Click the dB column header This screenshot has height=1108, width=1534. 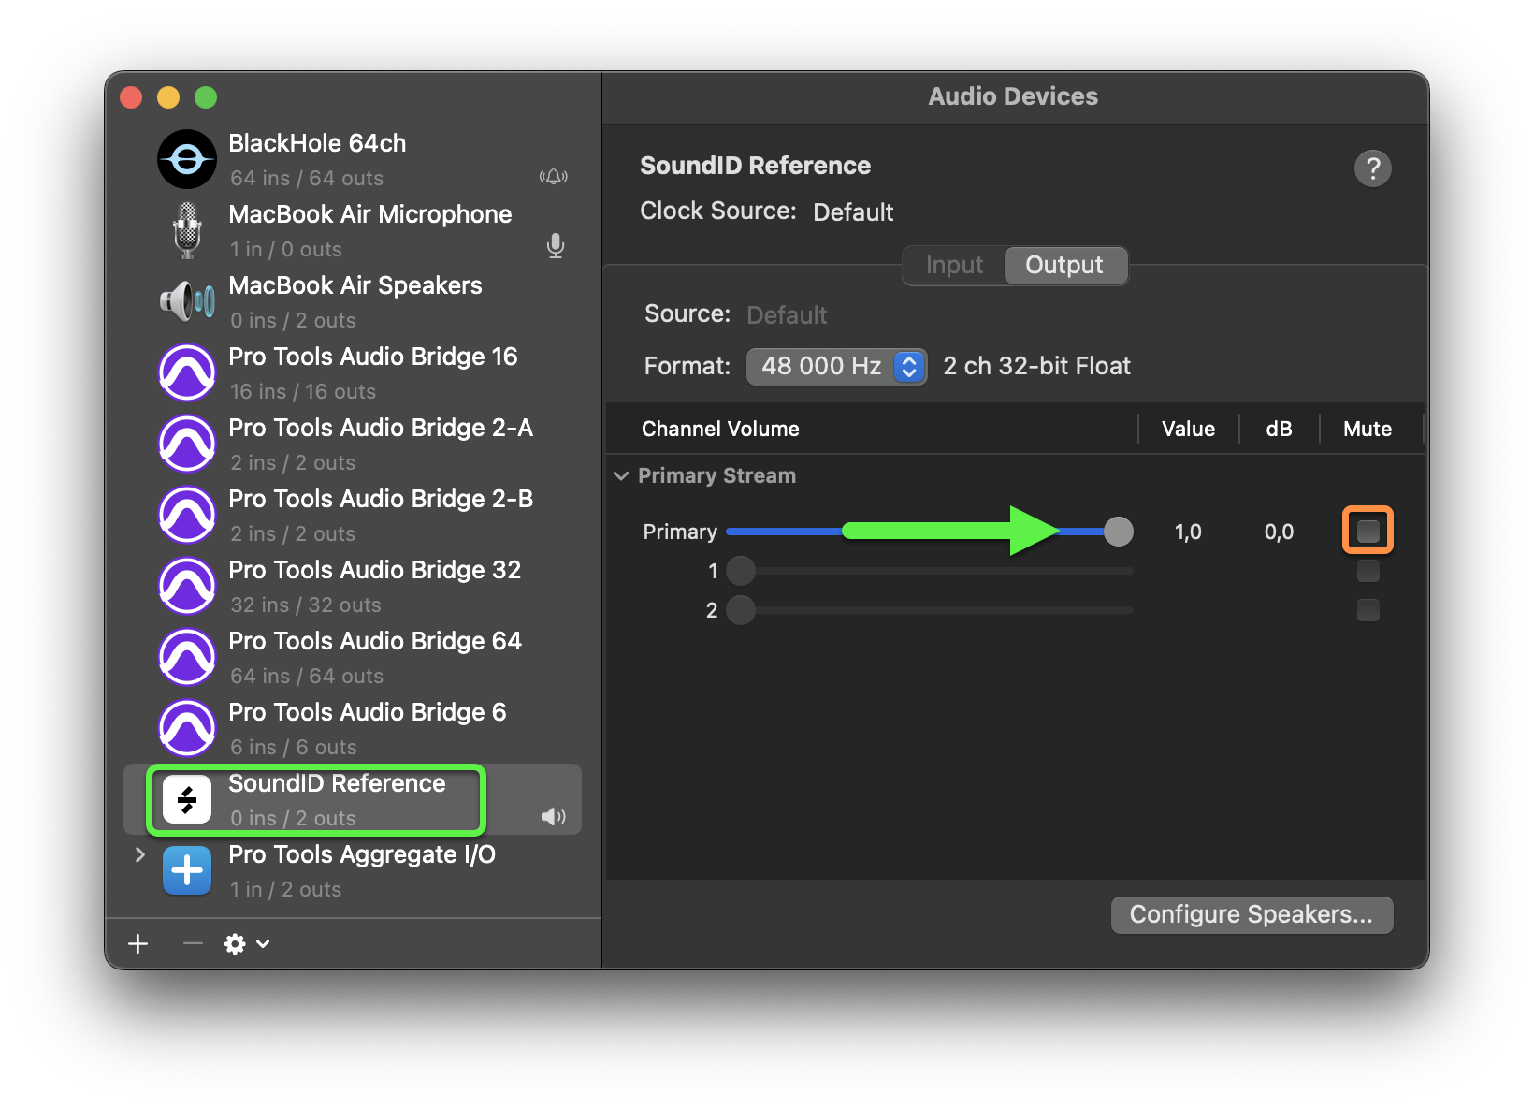(x=1279, y=430)
